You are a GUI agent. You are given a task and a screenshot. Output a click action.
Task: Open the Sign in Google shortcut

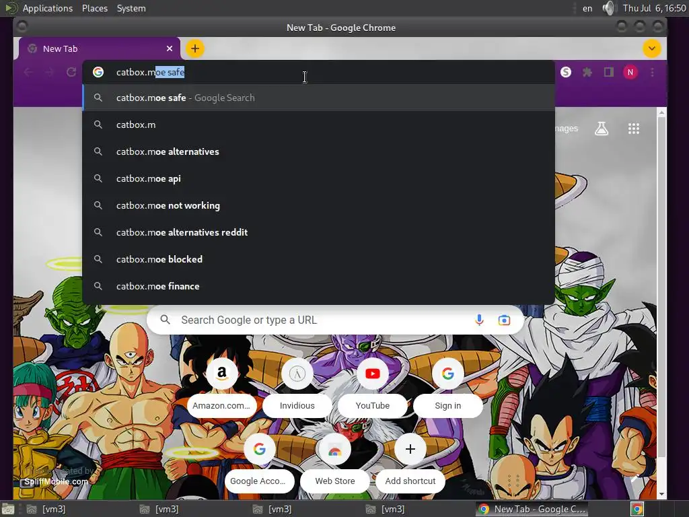coord(447,374)
